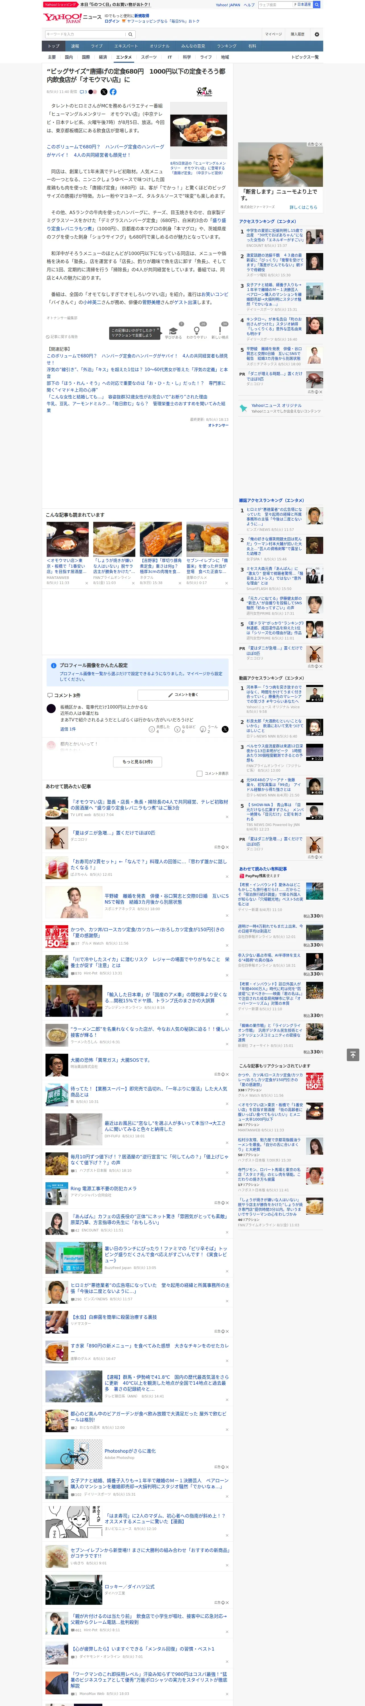Click the ウェブ検索 input field
The width and height of the screenshot is (365, 1706).
pos(275,5)
